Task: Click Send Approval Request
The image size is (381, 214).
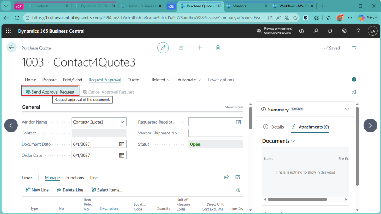Action: [x=50, y=92]
